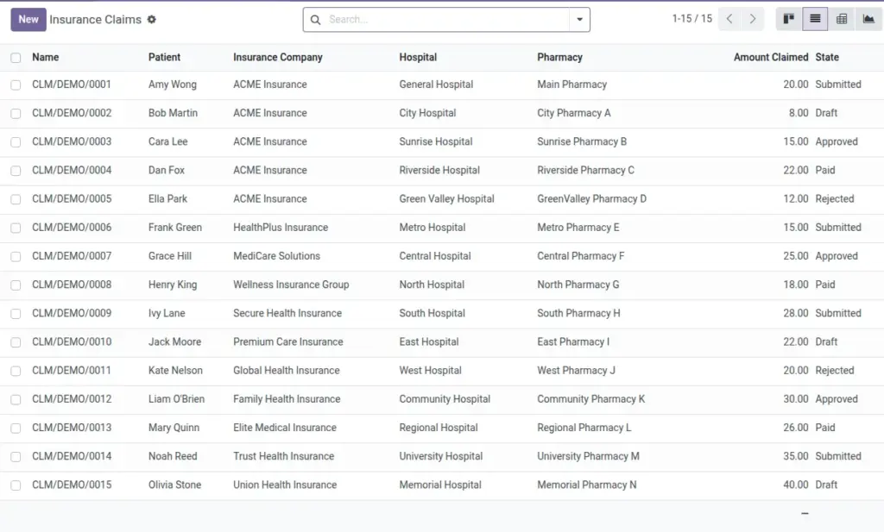Screen dimensions: 884x532
Task: Click the Paid state for Henry King
Action: tap(824, 285)
